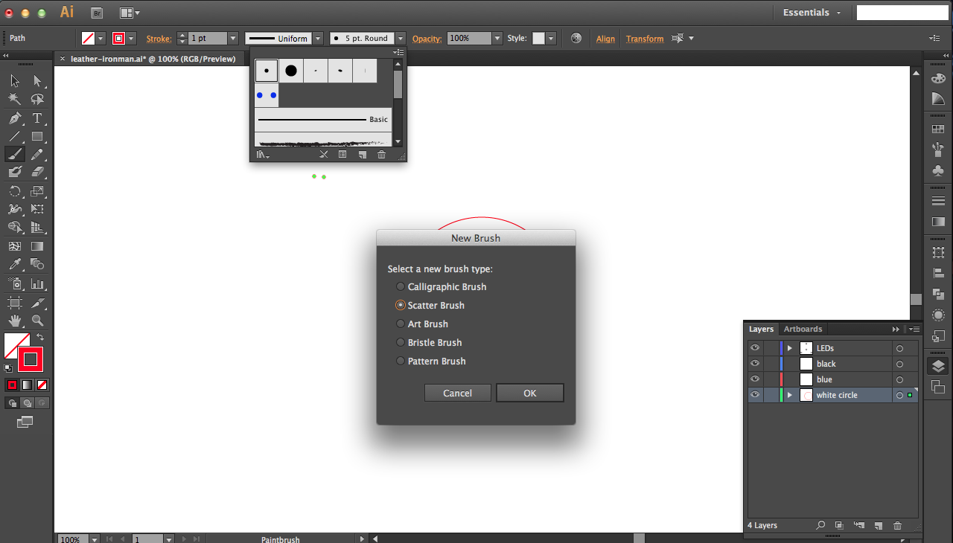
Task: Cancel the New Brush dialog
Action: point(457,393)
